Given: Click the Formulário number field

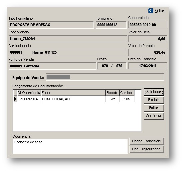Looking at the screenshot, I should [x=111, y=25].
